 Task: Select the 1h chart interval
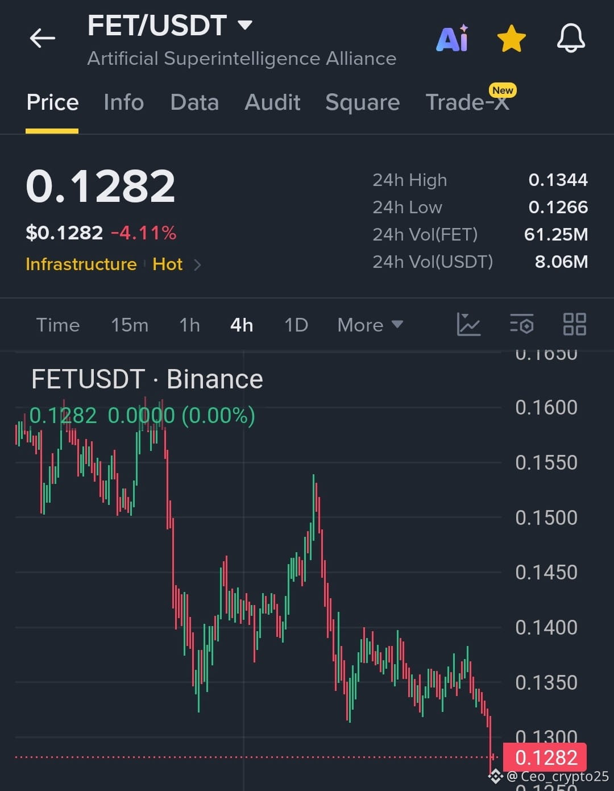(189, 325)
